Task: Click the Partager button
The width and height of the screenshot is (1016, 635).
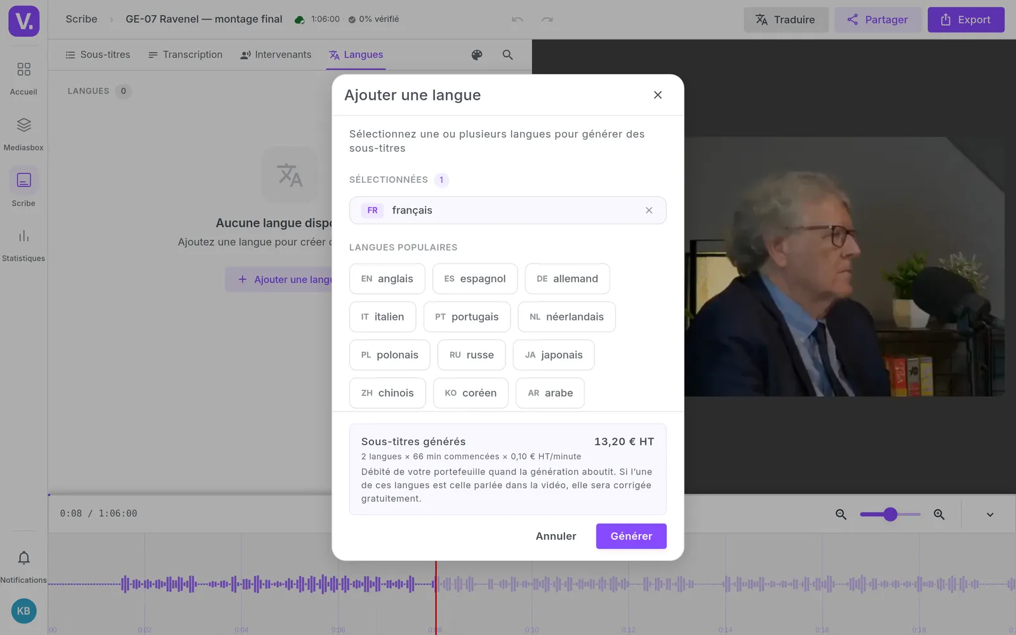Action: coord(878,20)
